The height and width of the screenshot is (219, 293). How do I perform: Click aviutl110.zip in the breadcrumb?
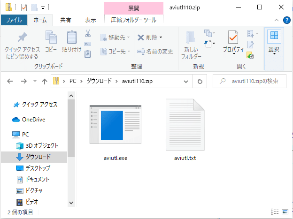137,81
